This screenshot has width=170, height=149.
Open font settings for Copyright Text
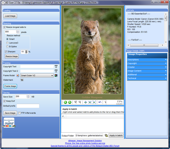click(x=56, y=67)
